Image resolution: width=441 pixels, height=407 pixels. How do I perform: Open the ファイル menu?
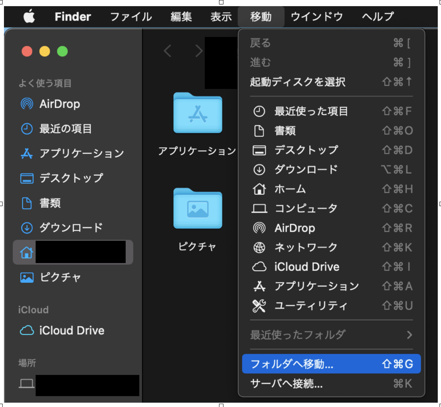[x=131, y=17]
